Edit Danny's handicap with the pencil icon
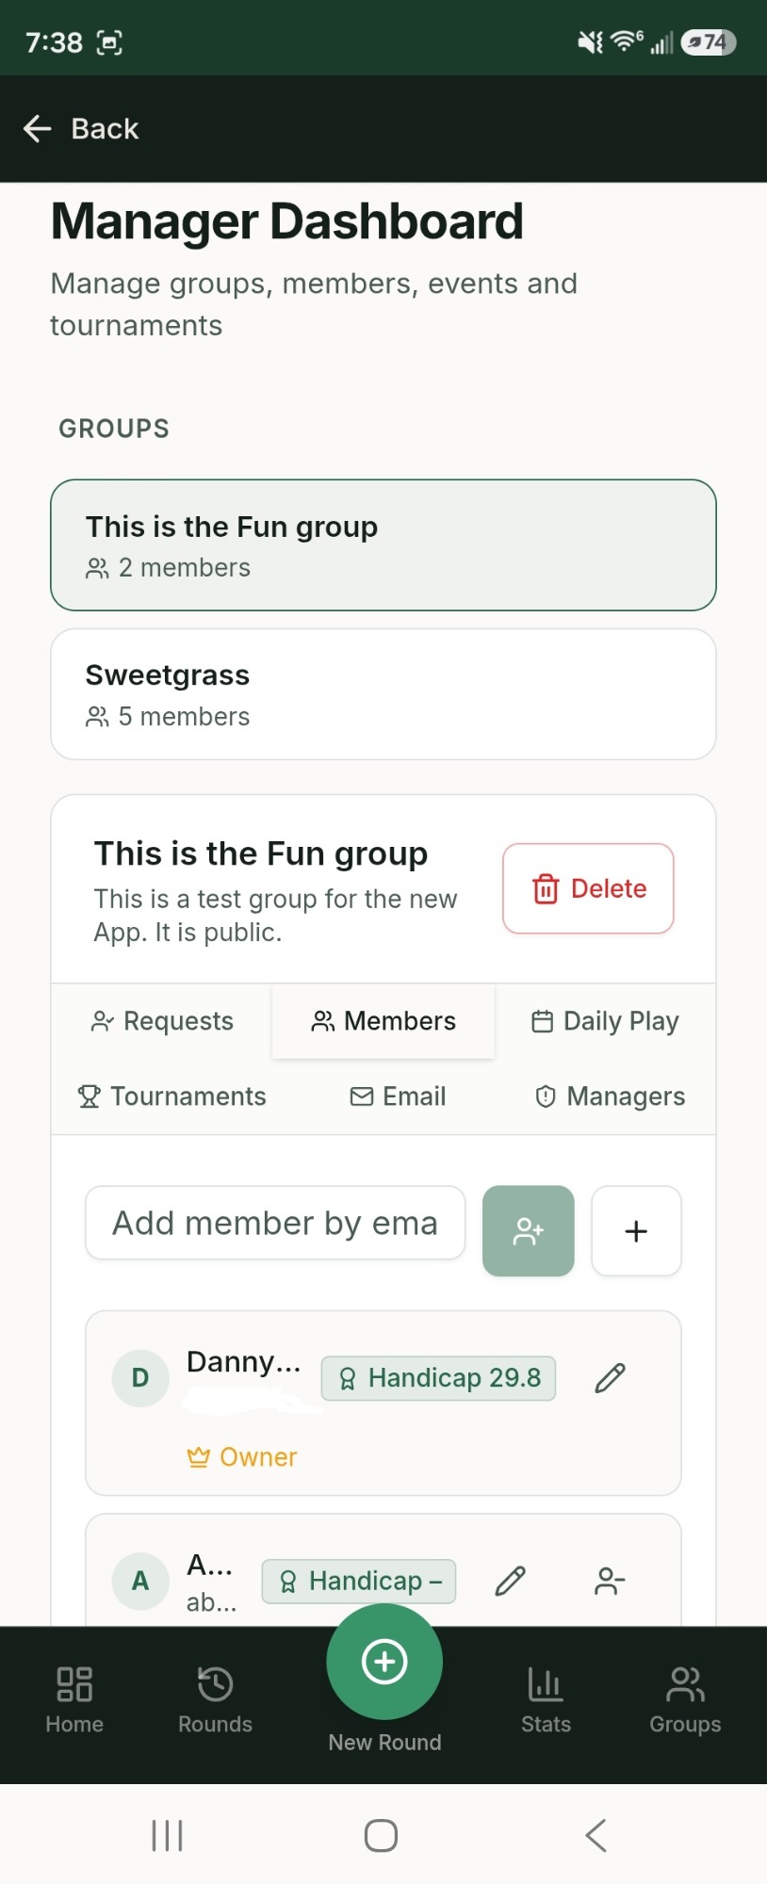 tap(610, 1378)
